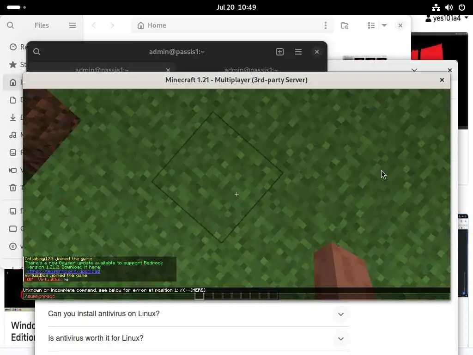Select Home icon in Files sidebar
The image size is (473, 355).
tap(13, 82)
